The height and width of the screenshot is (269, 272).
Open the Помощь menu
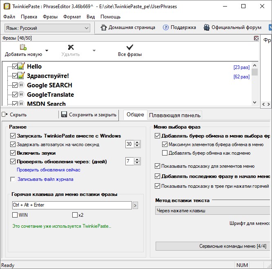pyautogui.click(x=110, y=17)
